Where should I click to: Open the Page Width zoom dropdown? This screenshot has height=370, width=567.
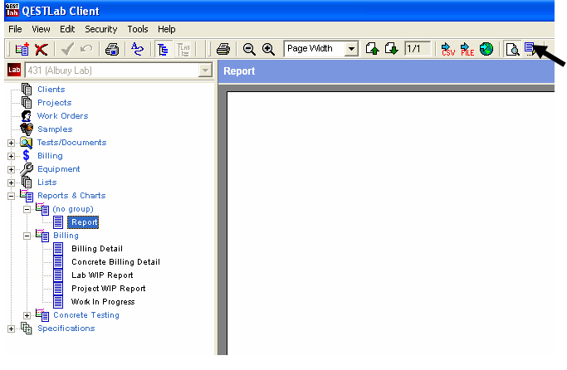352,49
